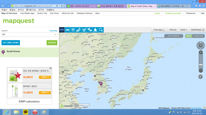Toggle Live Traffic on the map
This screenshot has width=206, height=115.
pos(173,36)
